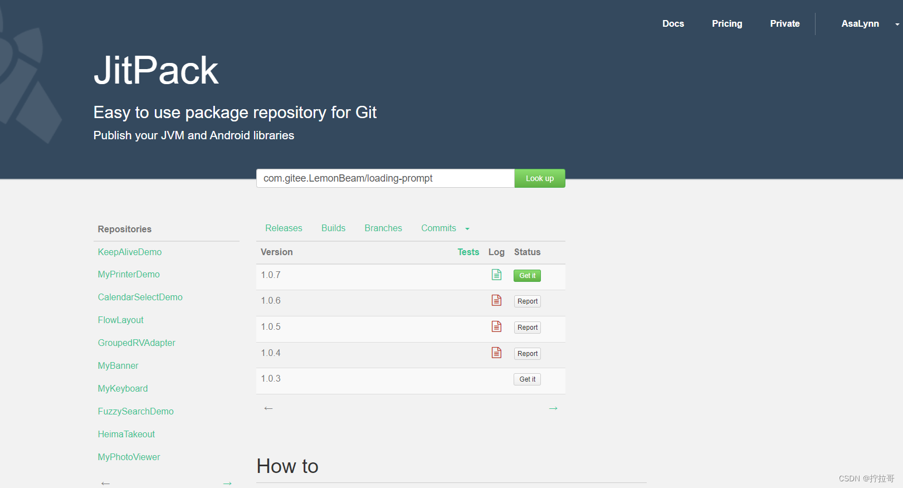
Task: Open the MyPhotoViewer repository
Action: tap(129, 457)
